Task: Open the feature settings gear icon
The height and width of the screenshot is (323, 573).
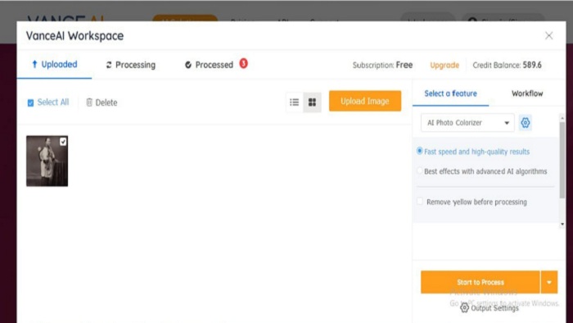Action: [526, 122]
